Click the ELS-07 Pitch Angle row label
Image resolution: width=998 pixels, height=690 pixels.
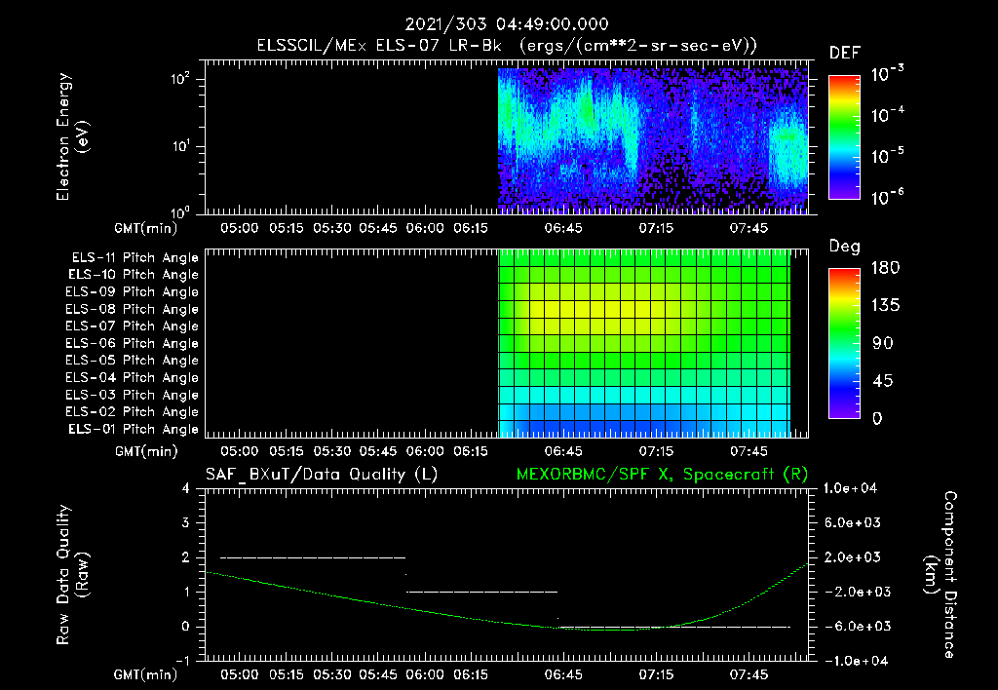coord(132,326)
